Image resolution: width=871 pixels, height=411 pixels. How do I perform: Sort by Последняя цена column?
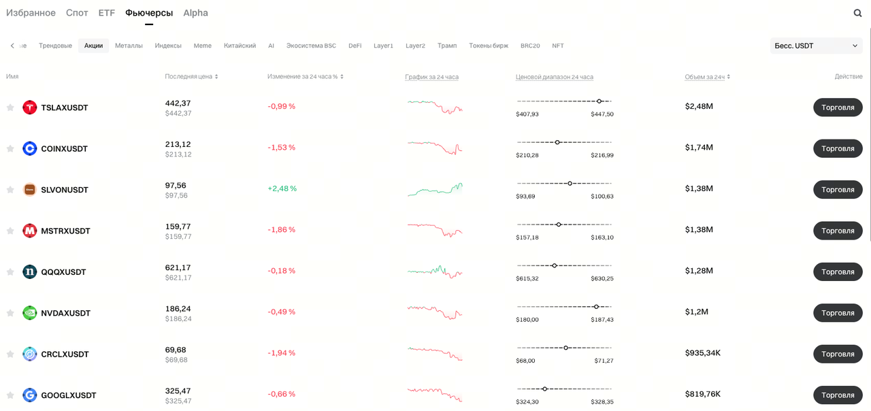tap(191, 77)
